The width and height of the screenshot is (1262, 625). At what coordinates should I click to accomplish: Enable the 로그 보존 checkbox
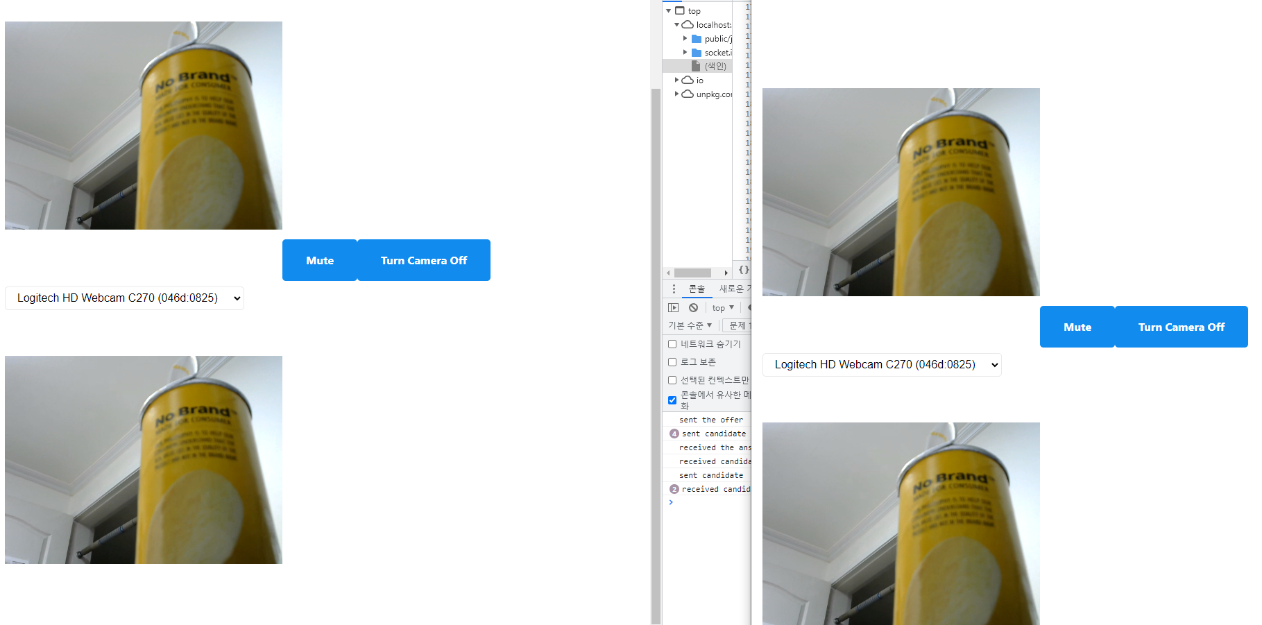point(672,362)
